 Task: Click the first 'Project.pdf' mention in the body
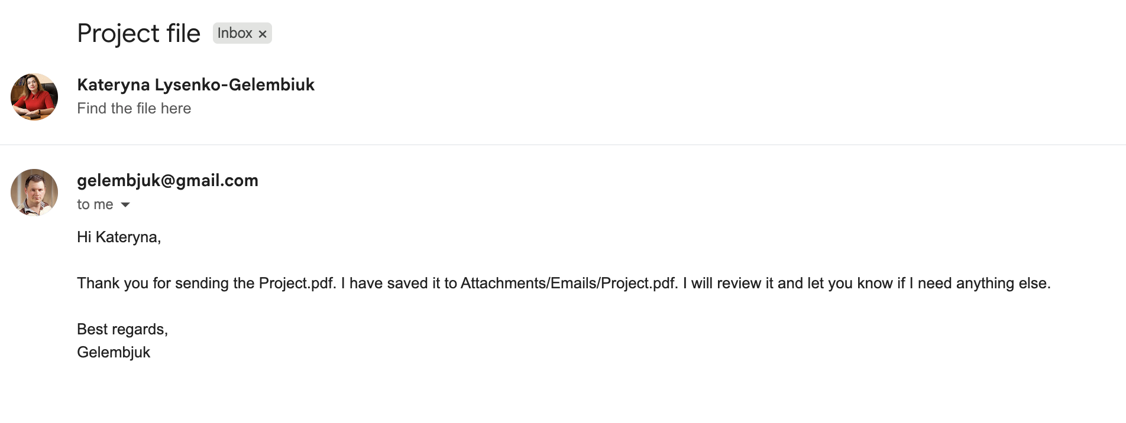point(297,283)
